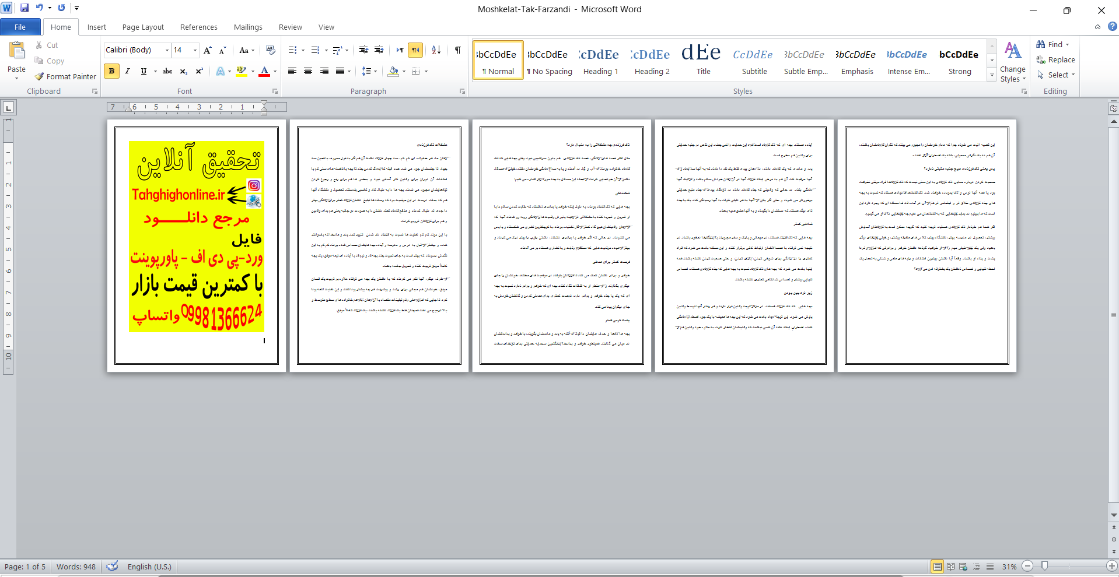Open the File tab

pos(20,27)
